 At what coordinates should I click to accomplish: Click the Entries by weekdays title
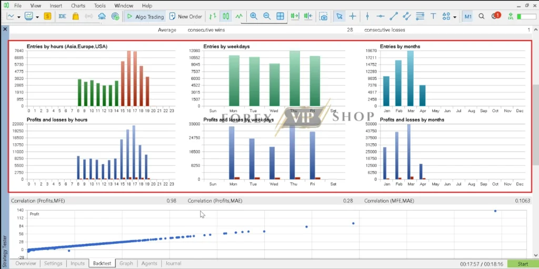click(226, 46)
